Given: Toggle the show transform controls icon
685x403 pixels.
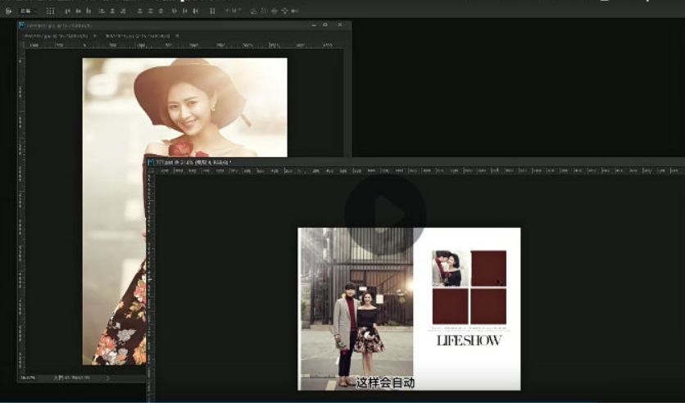Looking at the screenshot, I should (x=50, y=11).
